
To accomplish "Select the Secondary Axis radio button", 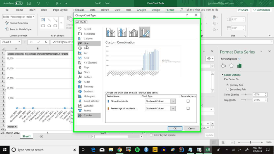I will [228, 89].
